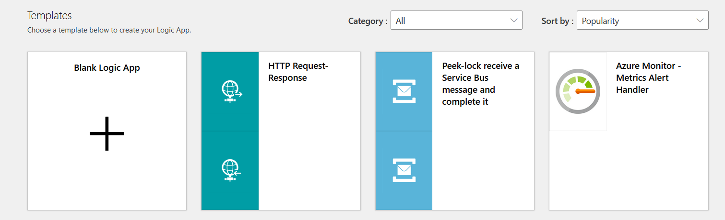This screenshot has height=220, width=725.
Task: Click the Templates heading
Action: (x=49, y=15)
